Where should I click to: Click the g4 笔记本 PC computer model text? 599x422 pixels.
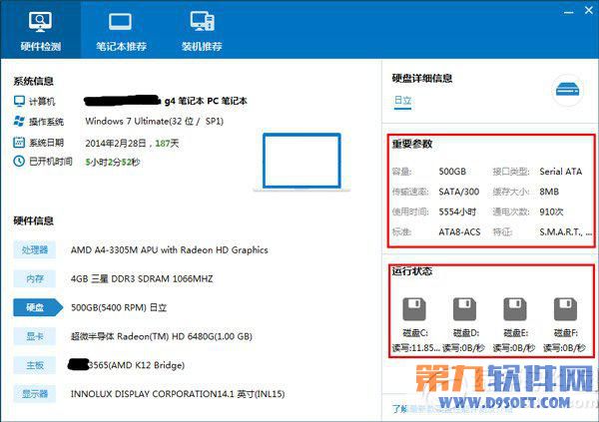pos(206,101)
